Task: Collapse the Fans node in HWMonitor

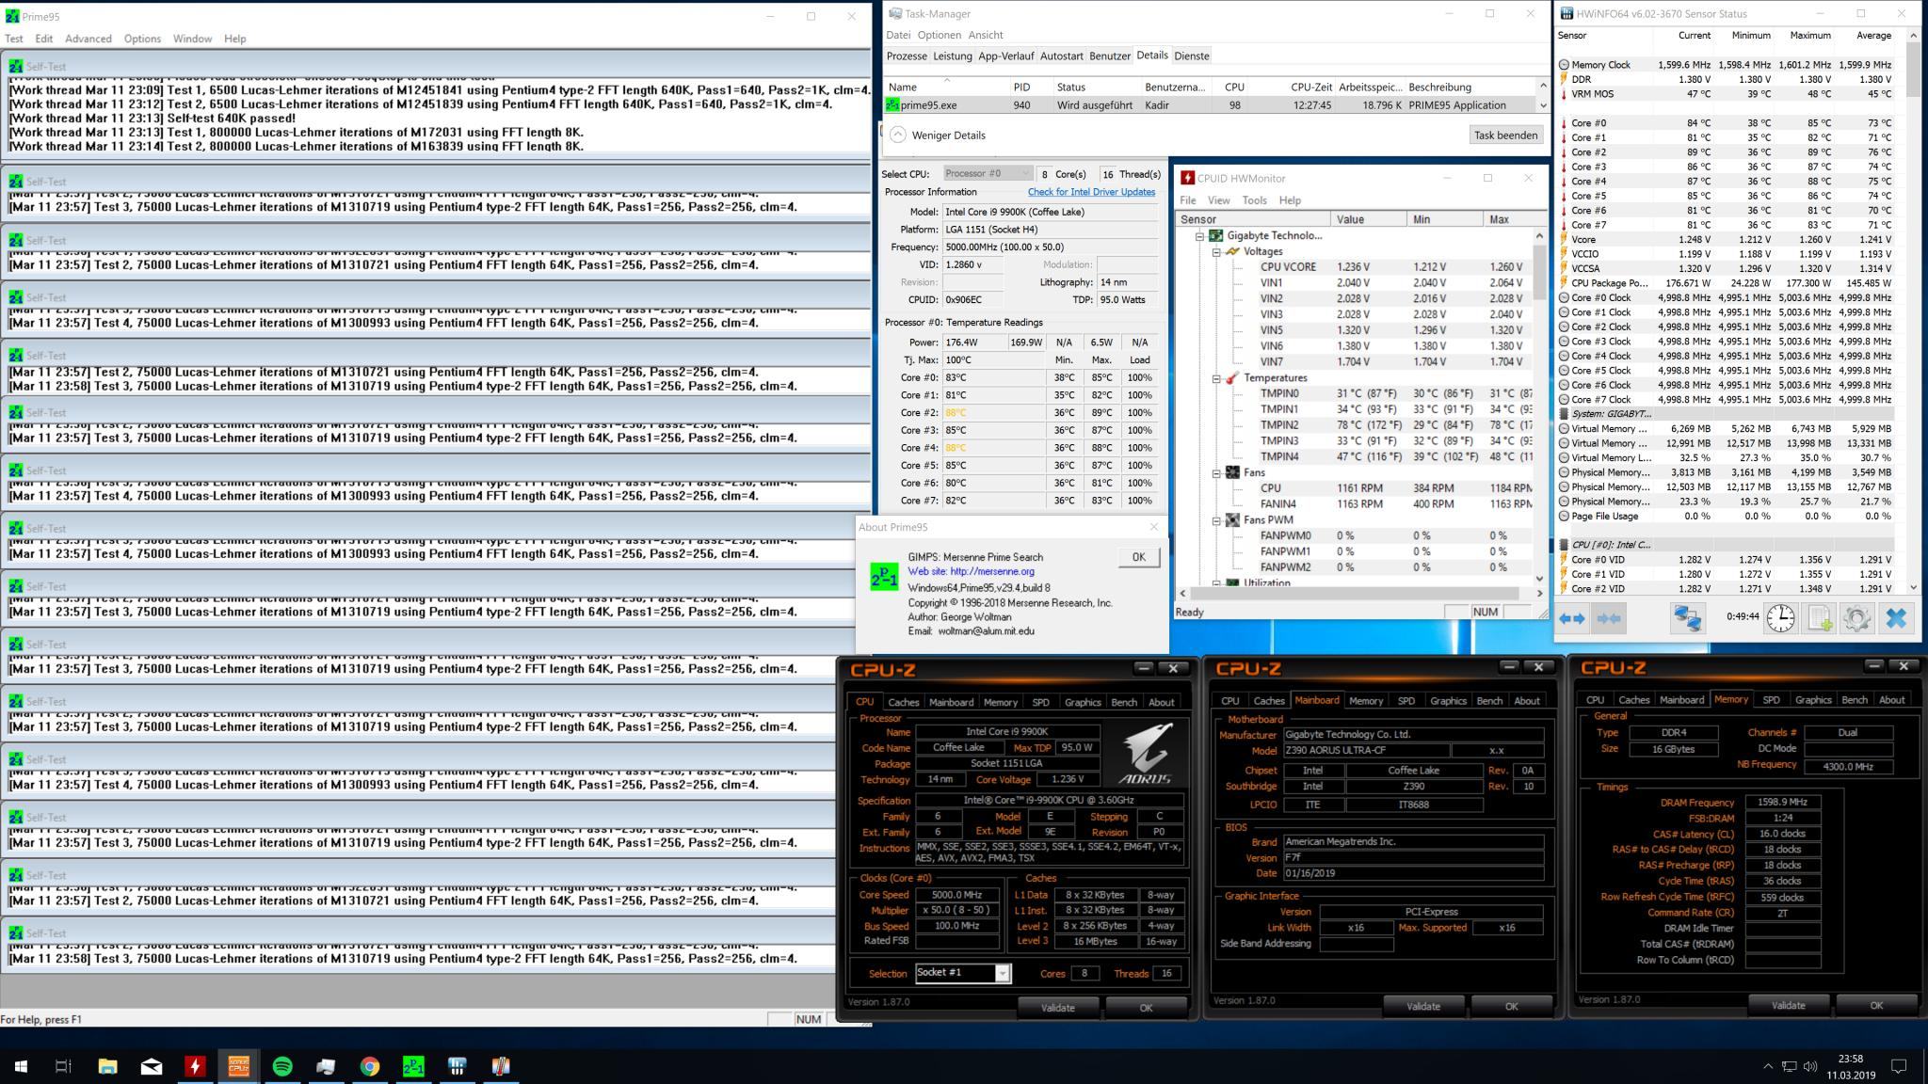Action: [x=1216, y=472]
